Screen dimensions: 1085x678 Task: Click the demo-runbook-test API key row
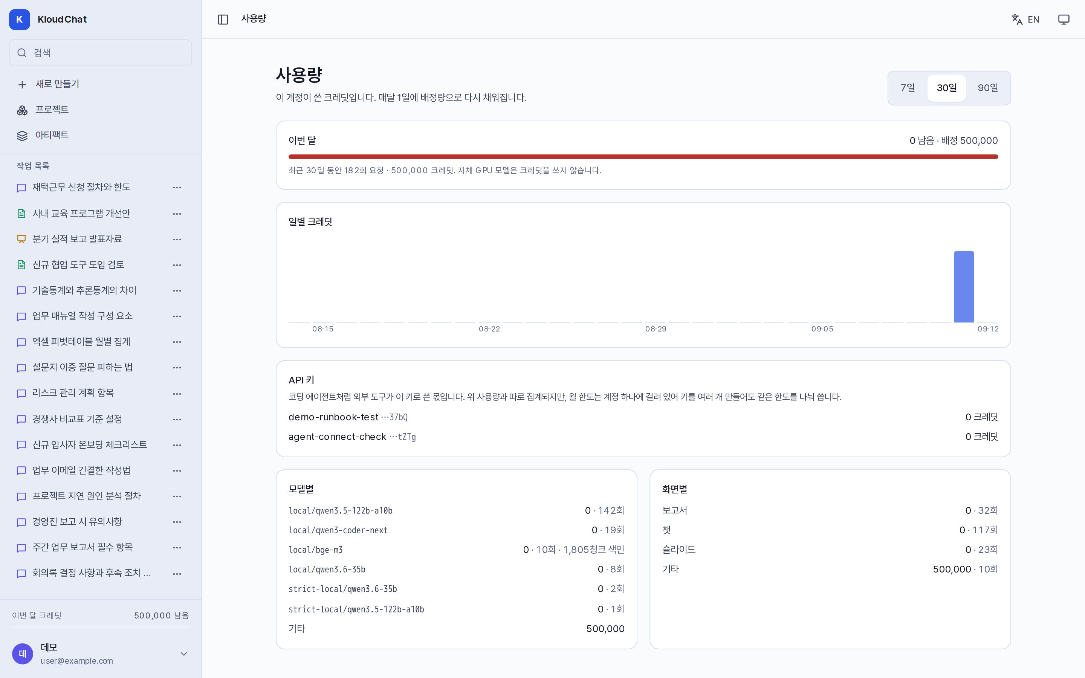pos(643,417)
